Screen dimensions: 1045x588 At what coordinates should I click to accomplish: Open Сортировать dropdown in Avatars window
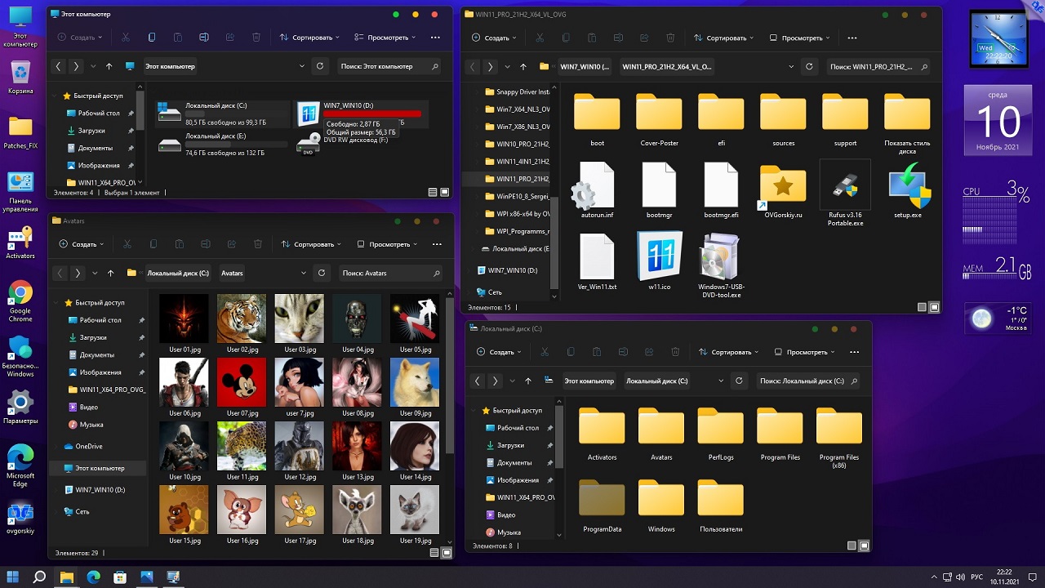pyautogui.click(x=313, y=244)
